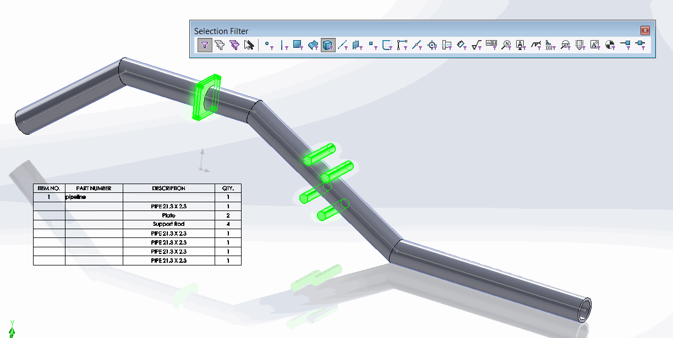673x338 pixels.
Task: Turn on the Filter Planes icon
Action: [x=358, y=45]
